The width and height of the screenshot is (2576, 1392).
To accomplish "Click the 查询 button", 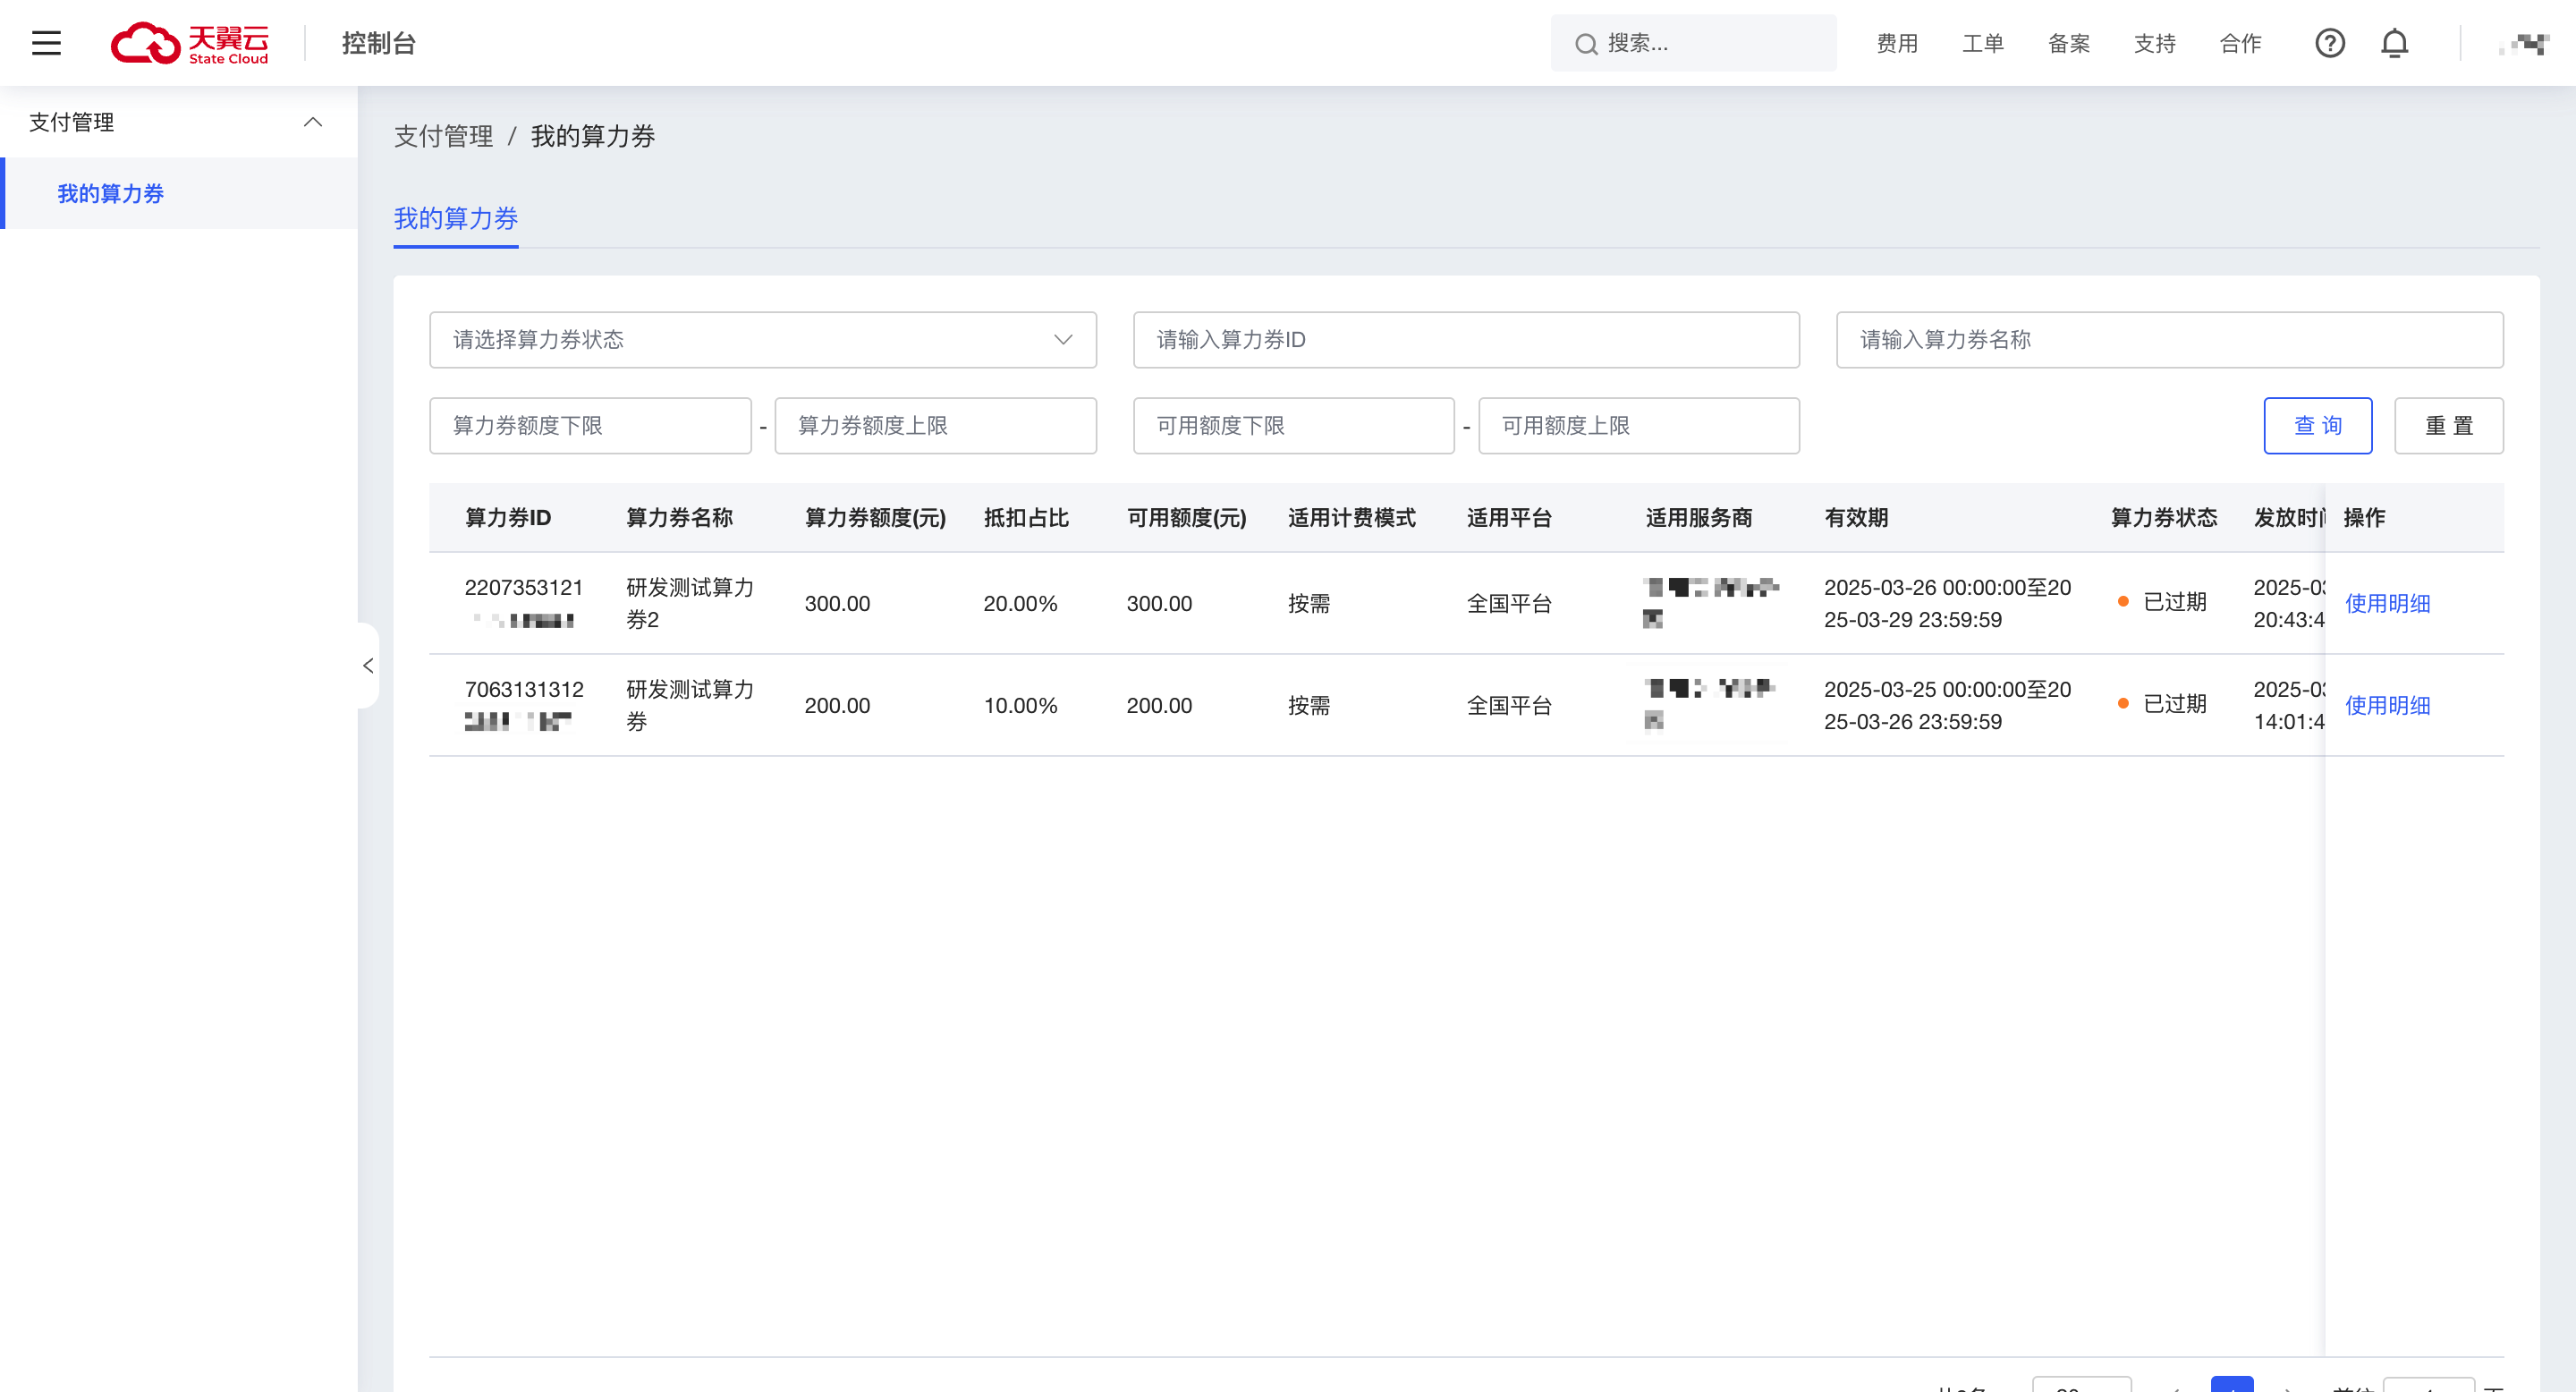I will [x=2317, y=426].
